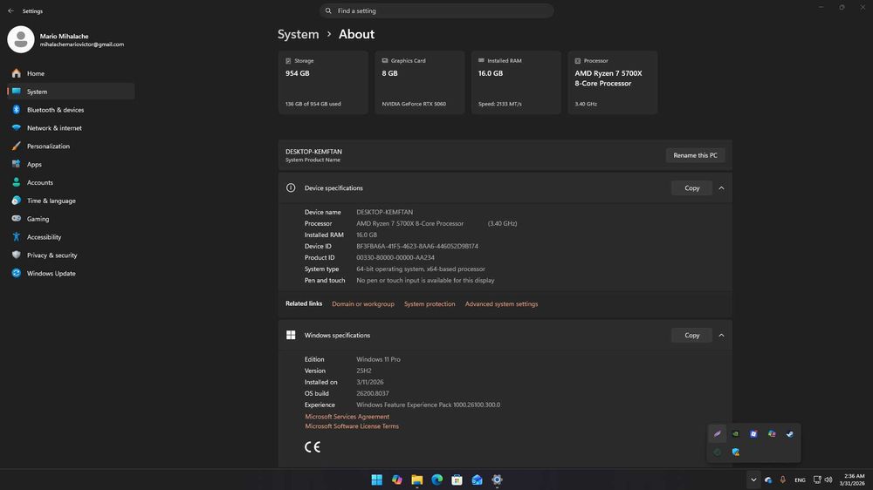Click the Device ID value BF3FBA6A-41F5
The height and width of the screenshot is (490, 873).
(417, 246)
